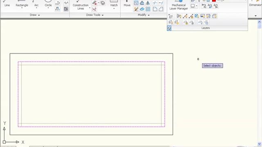Click the Layers panel title
262x147 pixels.
tap(206, 28)
